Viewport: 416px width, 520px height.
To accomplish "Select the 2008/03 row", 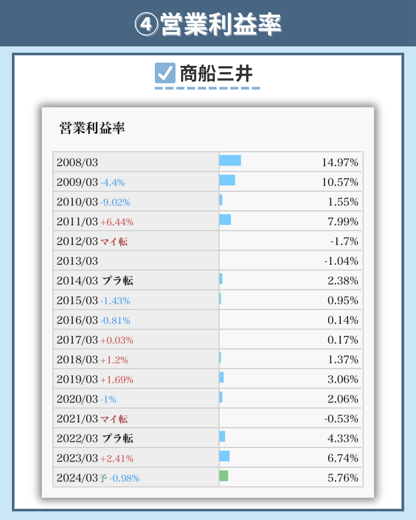I will coord(208,162).
